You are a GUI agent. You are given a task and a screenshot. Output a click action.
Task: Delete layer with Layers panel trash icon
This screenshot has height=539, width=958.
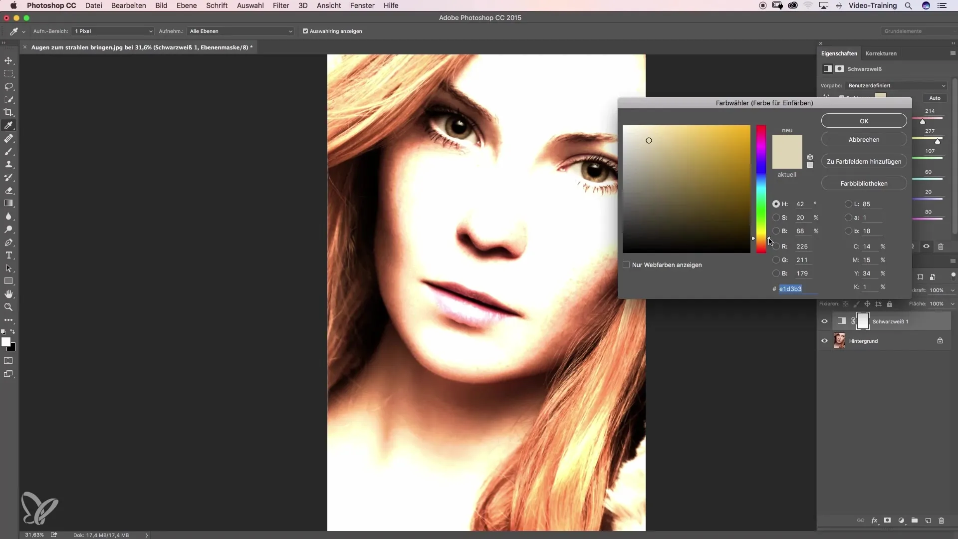(942, 521)
